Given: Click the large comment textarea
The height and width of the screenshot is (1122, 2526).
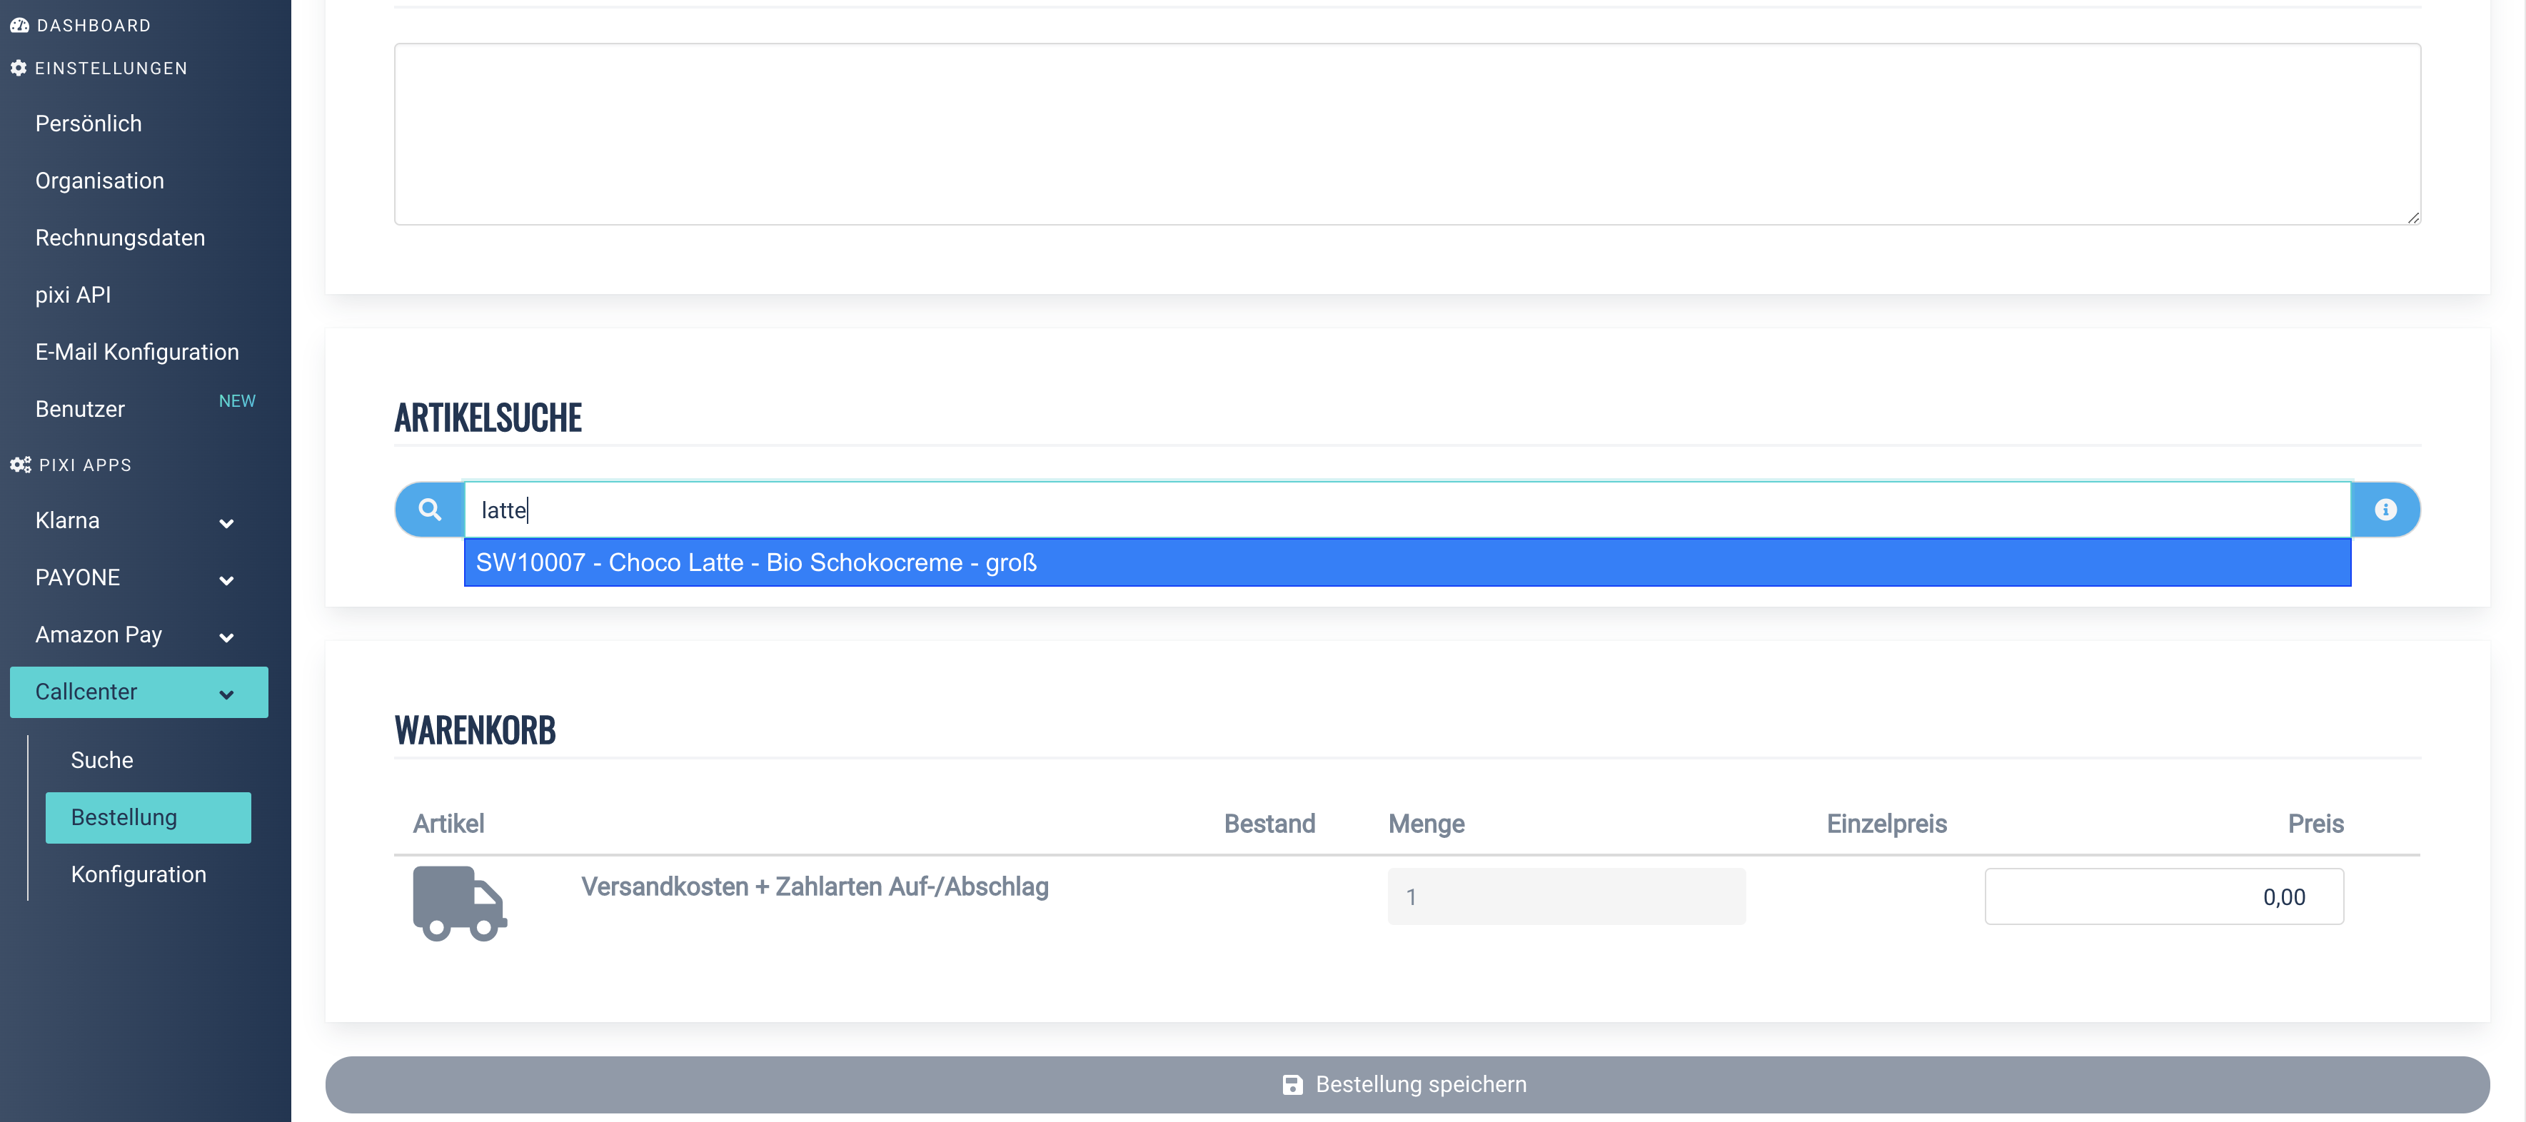Looking at the screenshot, I should (1407, 134).
